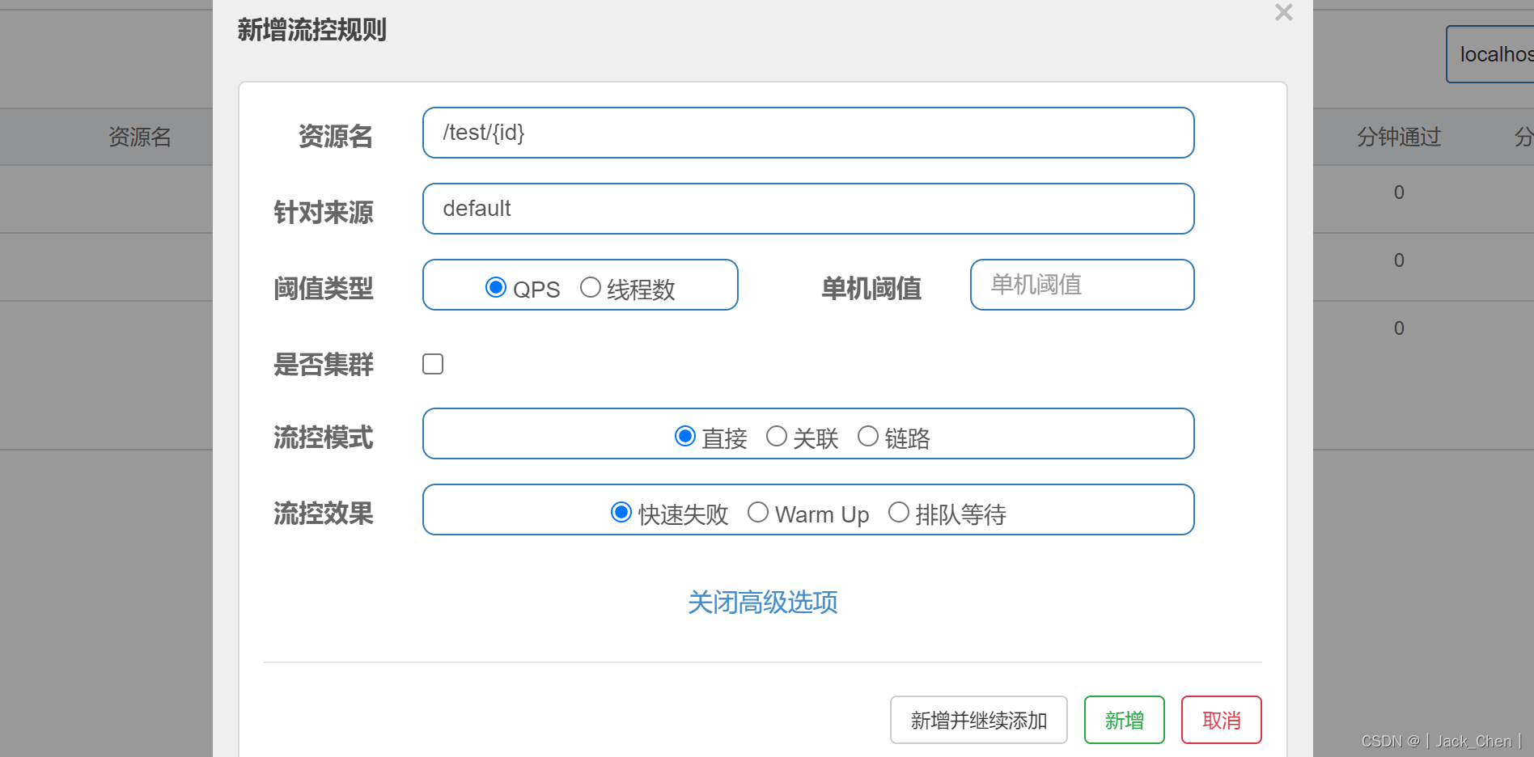
Task: Click the 关闭高级选项 link
Action: [x=761, y=603]
